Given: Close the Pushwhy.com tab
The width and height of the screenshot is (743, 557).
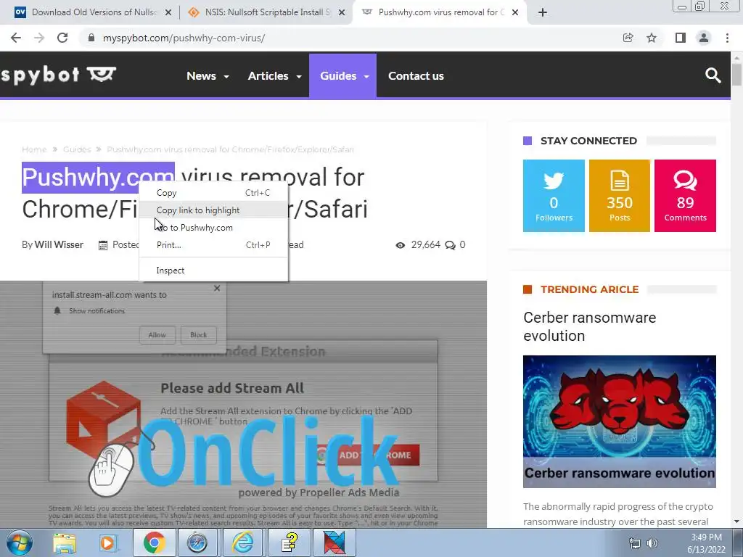Looking at the screenshot, I should click(x=516, y=12).
